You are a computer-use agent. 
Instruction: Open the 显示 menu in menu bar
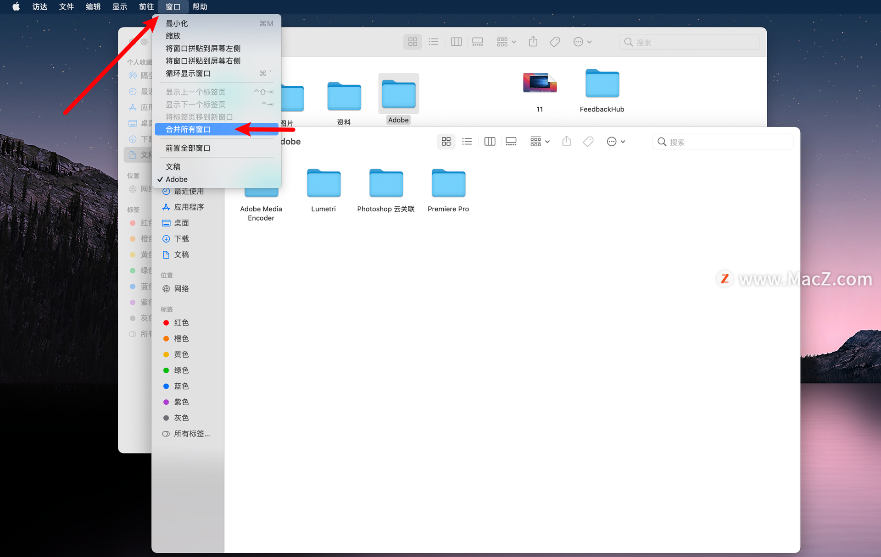[120, 6]
